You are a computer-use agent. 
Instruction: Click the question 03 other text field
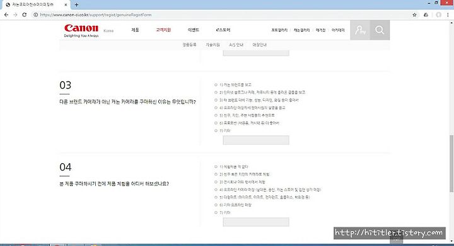pyautogui.click(x=256, y=140)
